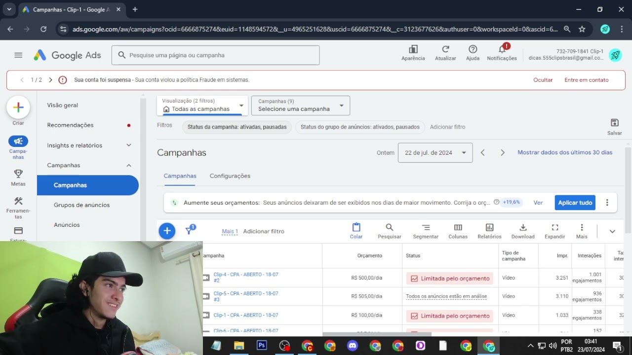Screen dimensions: 632x355
Task: Open Ferramentas tools icon
Action: tap(18, 201)
